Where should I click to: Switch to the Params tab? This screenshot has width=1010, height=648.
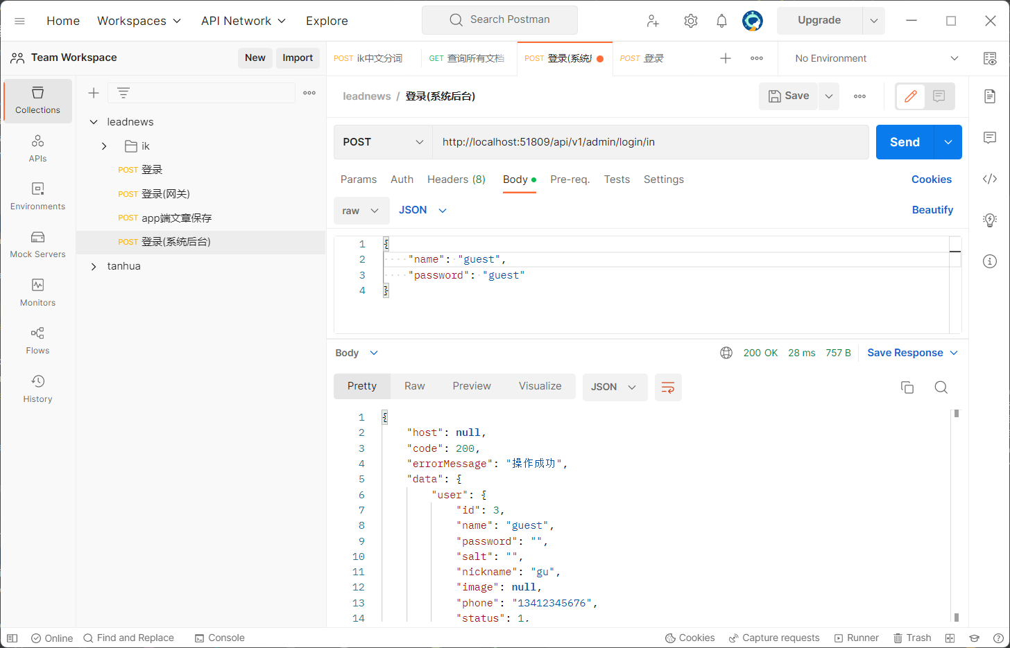click(359, 179)
